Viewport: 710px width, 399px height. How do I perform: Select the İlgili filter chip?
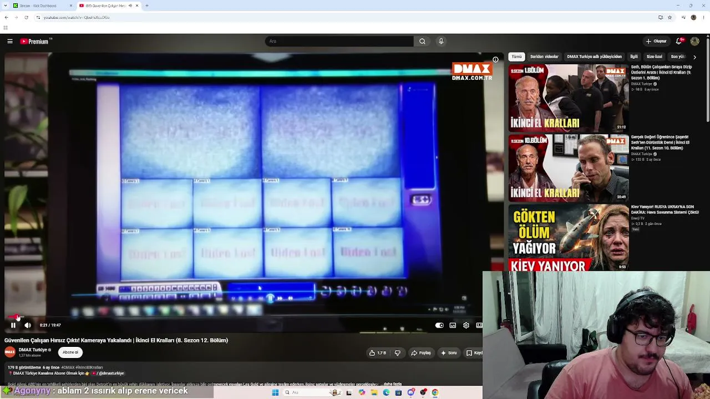click(634, 57)
